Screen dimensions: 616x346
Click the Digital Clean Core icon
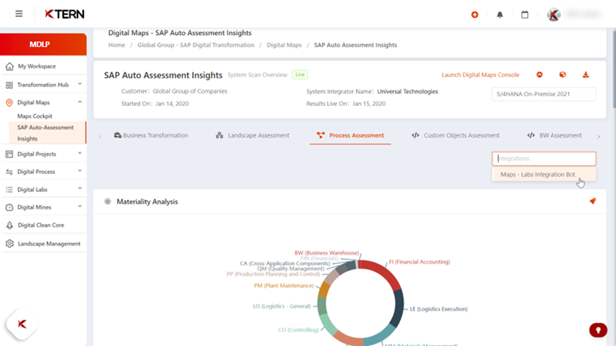[x=9, y=225]
